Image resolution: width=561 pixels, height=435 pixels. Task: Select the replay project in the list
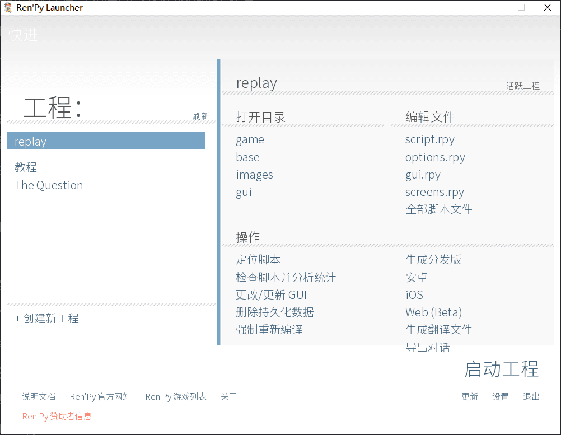[x=106, y=141]
